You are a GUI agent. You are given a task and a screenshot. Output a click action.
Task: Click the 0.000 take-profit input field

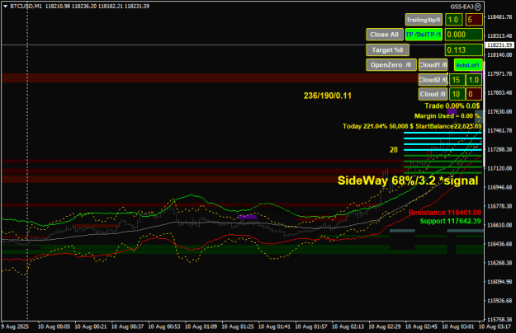pos(464,35)
